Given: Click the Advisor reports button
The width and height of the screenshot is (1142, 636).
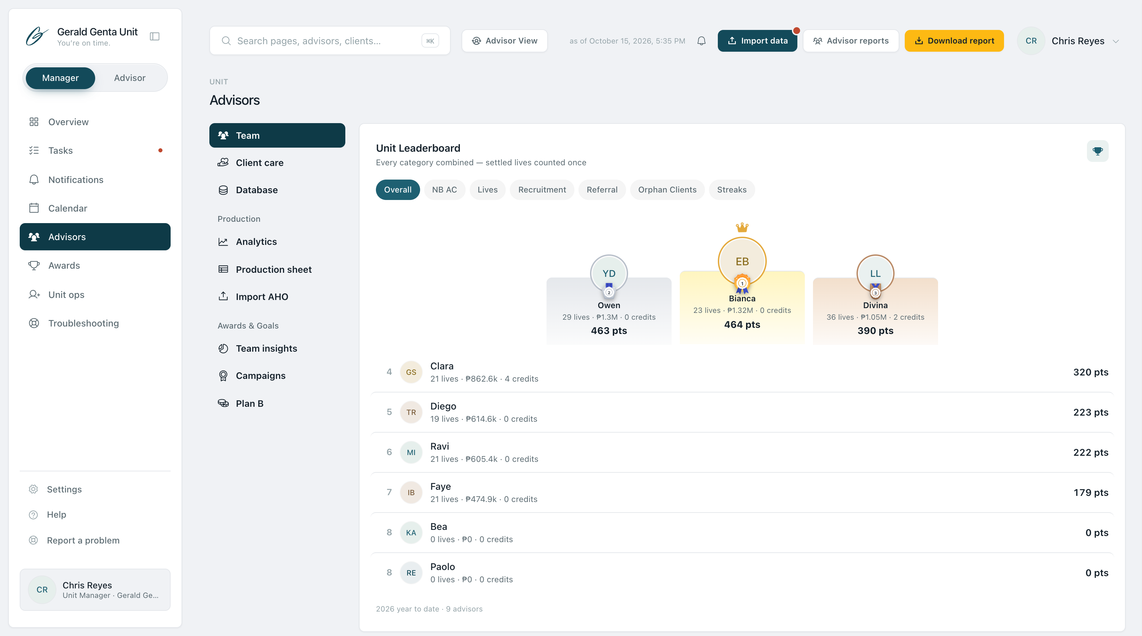Looking at the screenshot, I should 851,41.
